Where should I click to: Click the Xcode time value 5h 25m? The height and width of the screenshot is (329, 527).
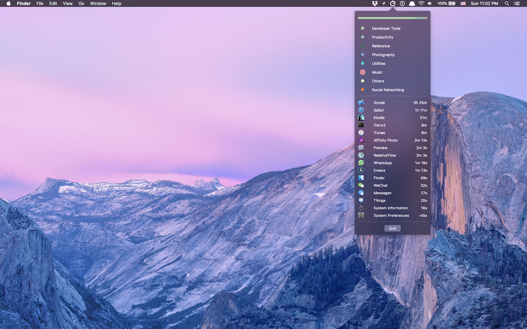420,103
